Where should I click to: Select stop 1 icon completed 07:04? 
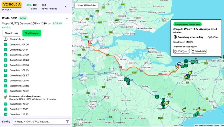tap(6, 44)
